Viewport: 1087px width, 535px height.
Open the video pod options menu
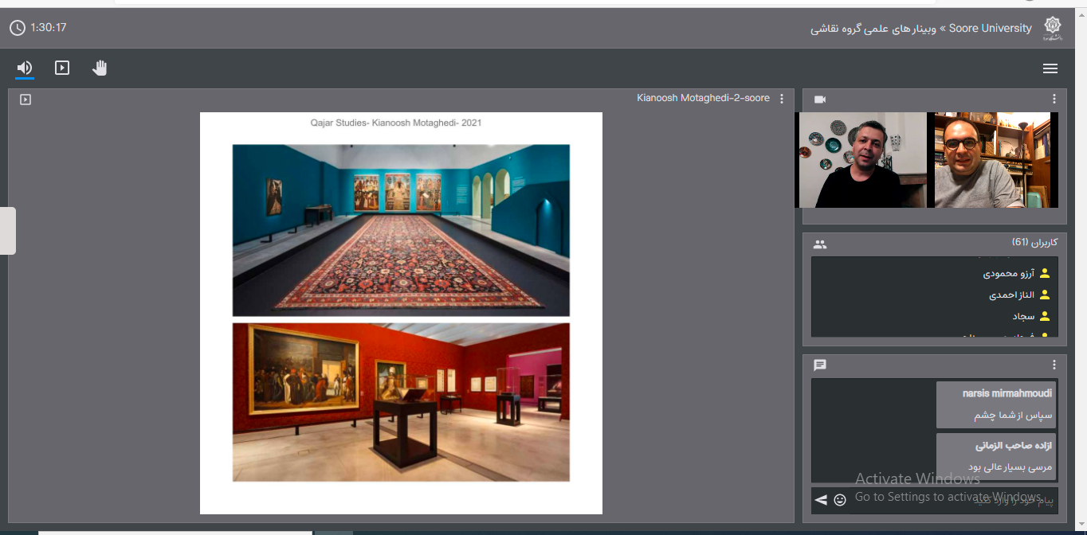coord(1054,99)
